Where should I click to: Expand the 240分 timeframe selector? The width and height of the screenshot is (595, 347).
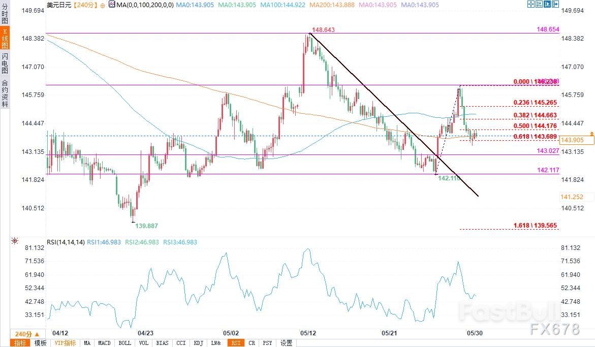point(25,333)
